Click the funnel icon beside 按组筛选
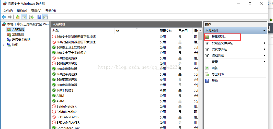The width and height of the screenshot is (273, 129). point(207,55)
